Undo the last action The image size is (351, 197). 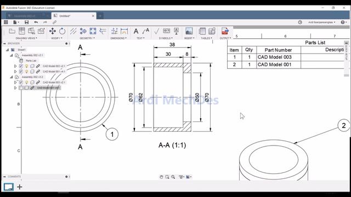pos(36,22)
